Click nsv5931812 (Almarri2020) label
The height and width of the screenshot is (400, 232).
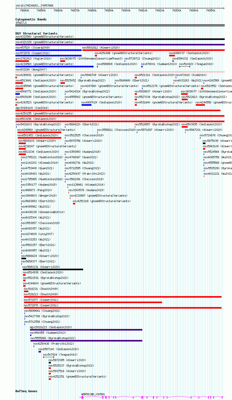pos(101,48)
